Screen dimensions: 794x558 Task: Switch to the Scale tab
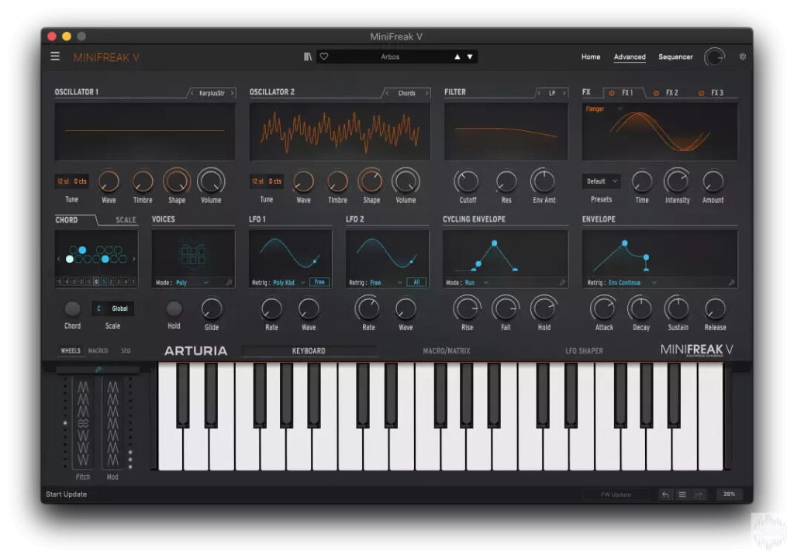pos(126,220)
